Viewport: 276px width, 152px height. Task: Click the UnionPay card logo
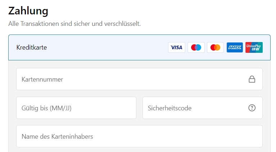tap(254, 47)
